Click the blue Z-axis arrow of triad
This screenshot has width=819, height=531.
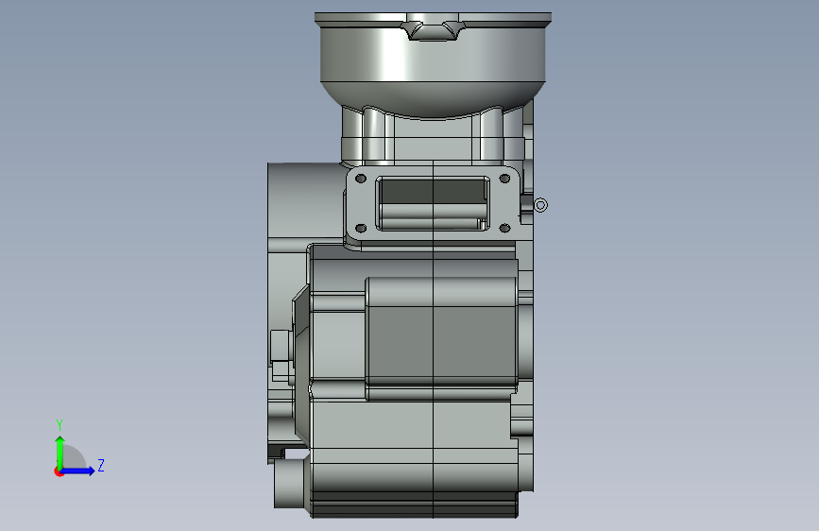[78, 471]
